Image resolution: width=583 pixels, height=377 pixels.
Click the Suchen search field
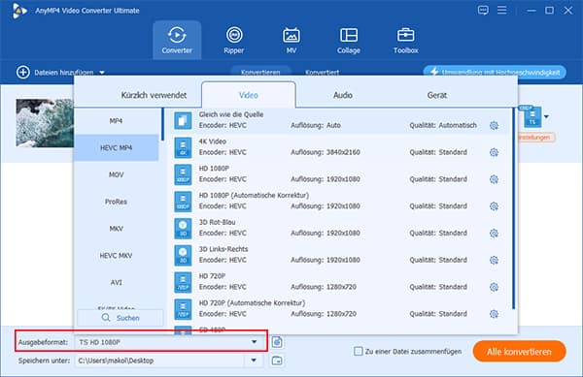tap(120, 318)
